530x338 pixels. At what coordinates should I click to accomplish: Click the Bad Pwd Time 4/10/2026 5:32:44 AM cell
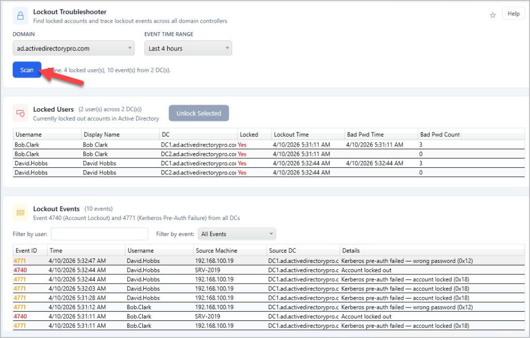click(375, 163)
